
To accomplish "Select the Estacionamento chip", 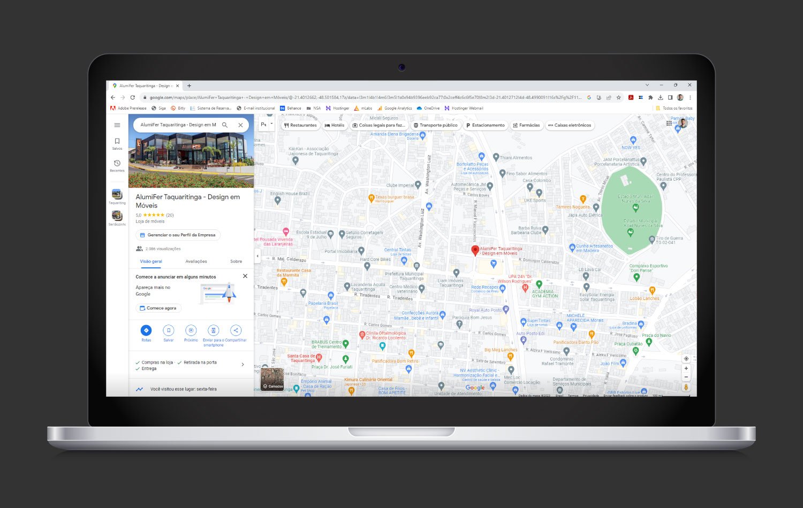I will [485, 125].
